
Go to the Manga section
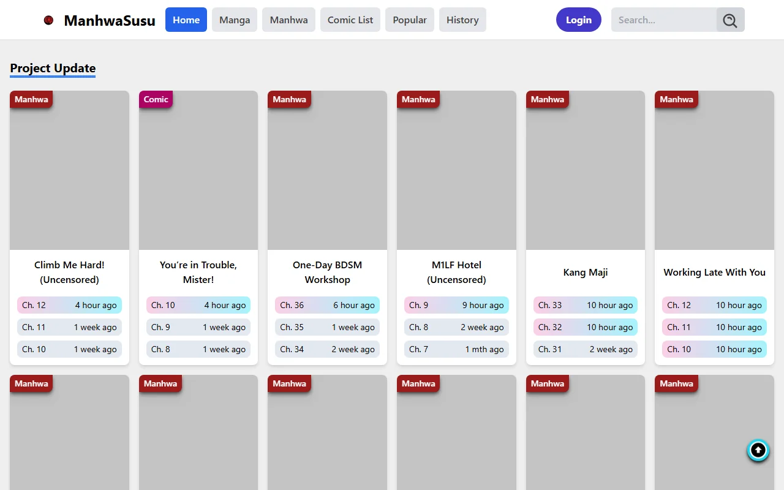tap(235, 20)
